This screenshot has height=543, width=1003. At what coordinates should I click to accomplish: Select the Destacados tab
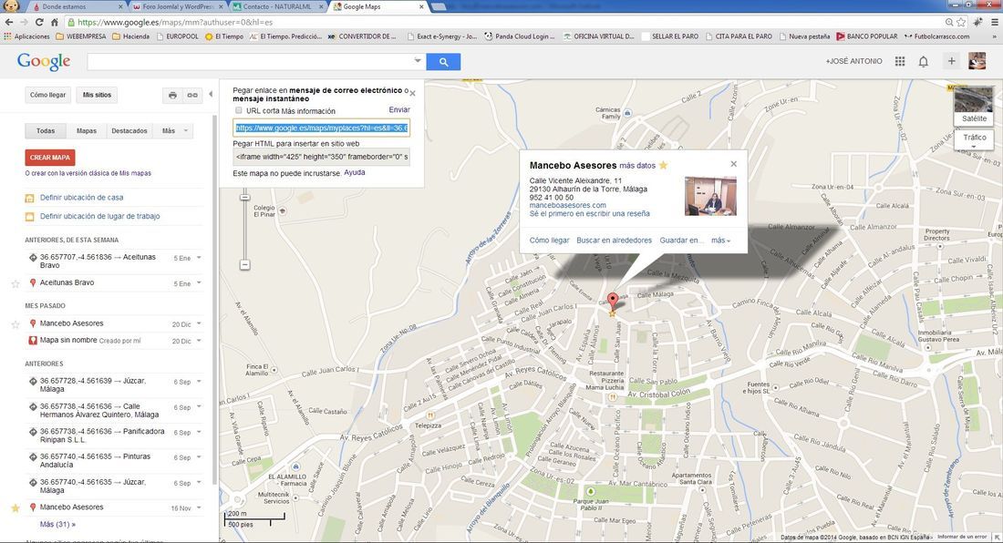pyautogui.click(x=129, y=131)
